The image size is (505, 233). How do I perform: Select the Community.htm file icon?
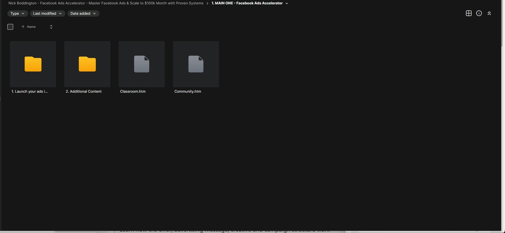click(196, 64)
